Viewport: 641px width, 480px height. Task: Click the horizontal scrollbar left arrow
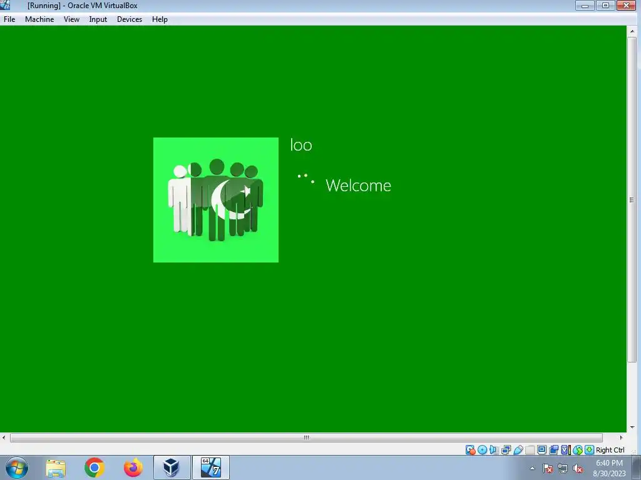[4, 437]
